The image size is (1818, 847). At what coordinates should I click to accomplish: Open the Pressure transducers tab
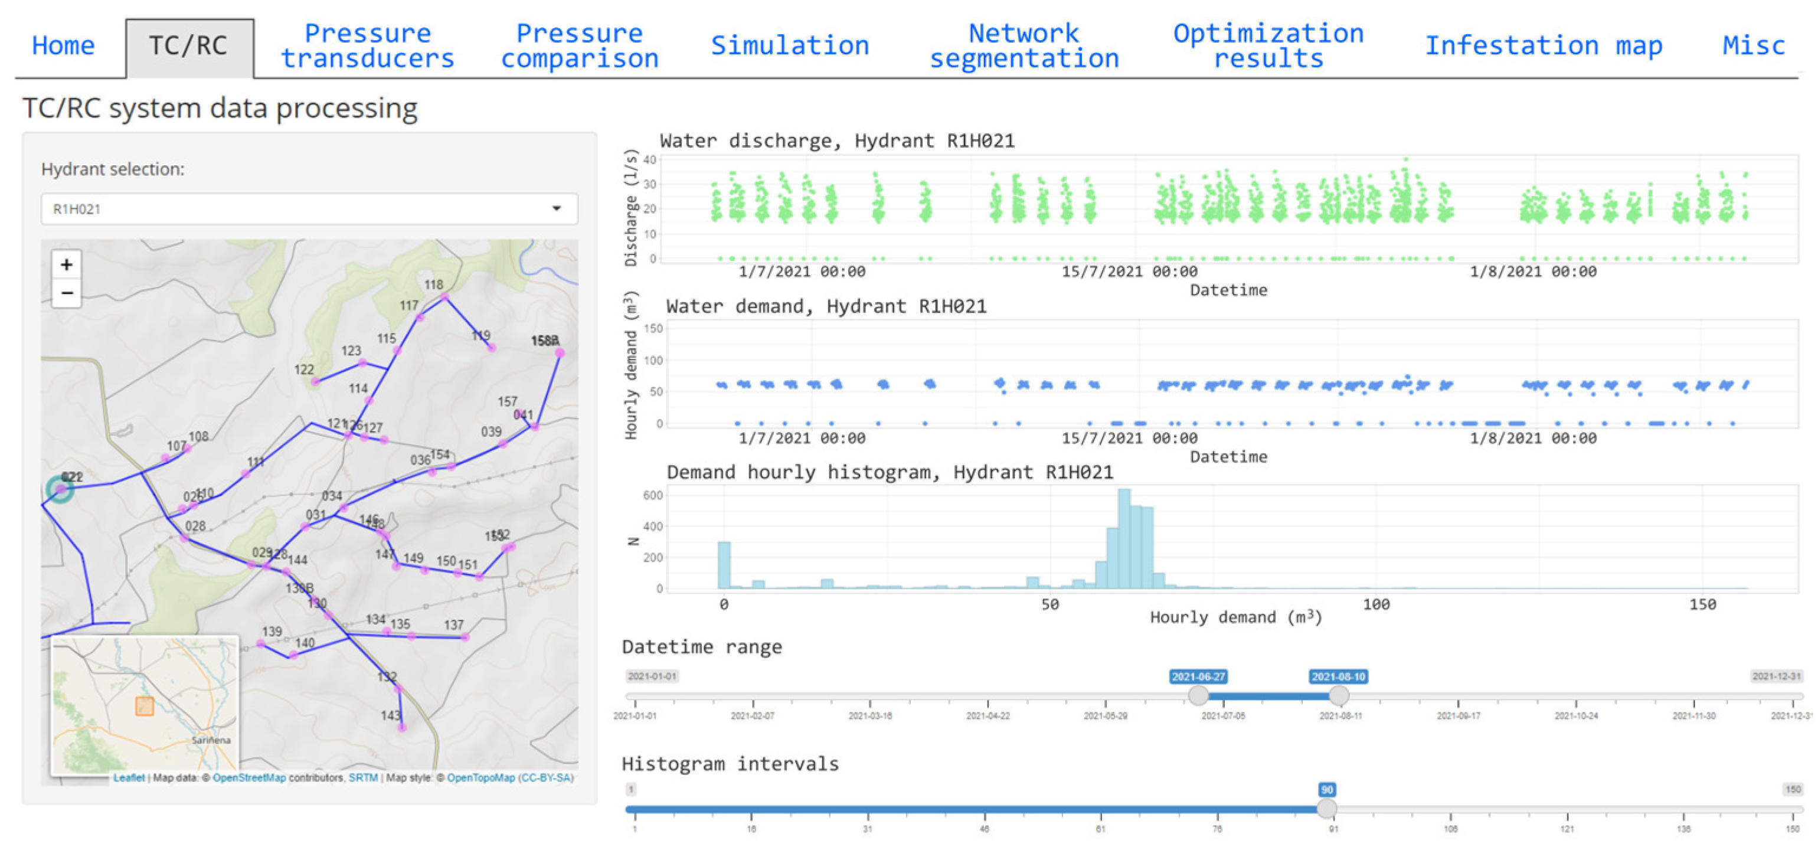pyautogui.click(x=367, y=46)
